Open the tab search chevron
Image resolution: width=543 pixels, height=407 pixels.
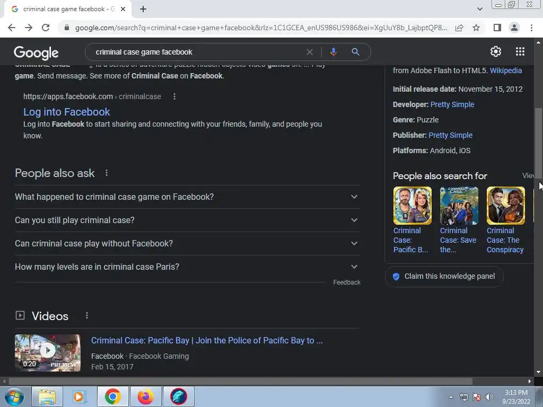pyautogui.click(x=479, y=9)
